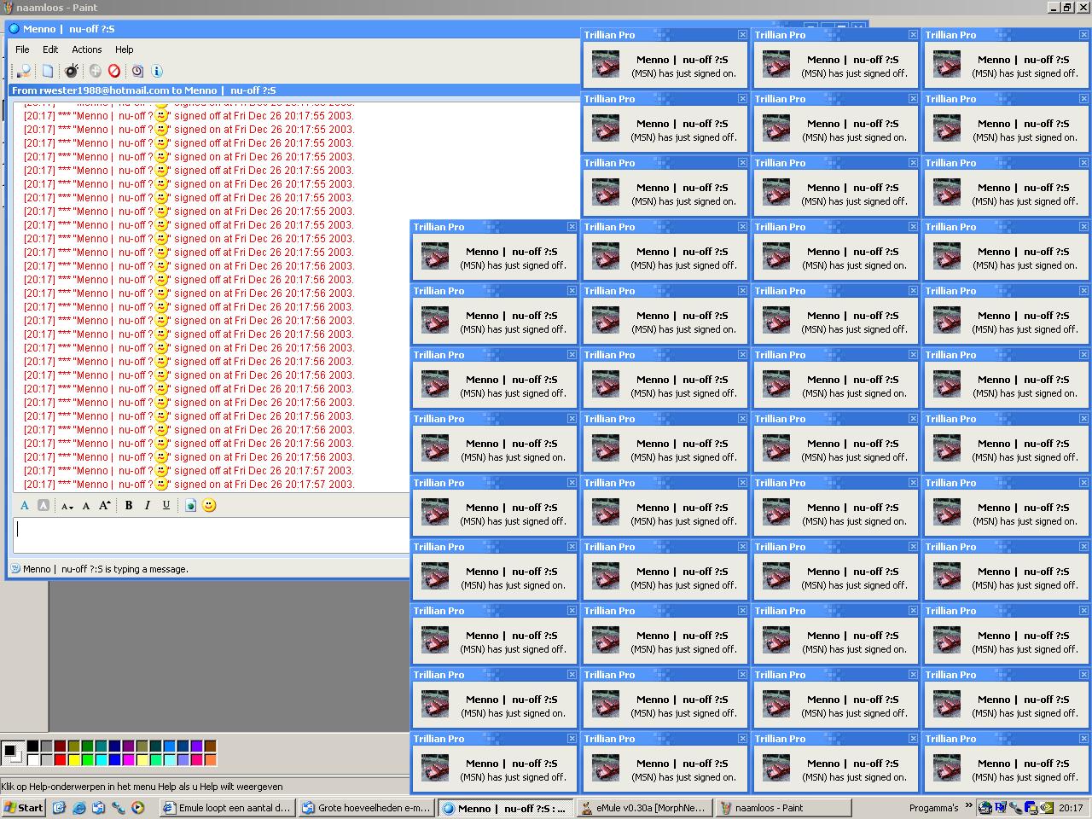This screenshot has width=1092, height=819.
Task: Click the blank page icon in chat toolbar
Action: click(x=48, y=71)
